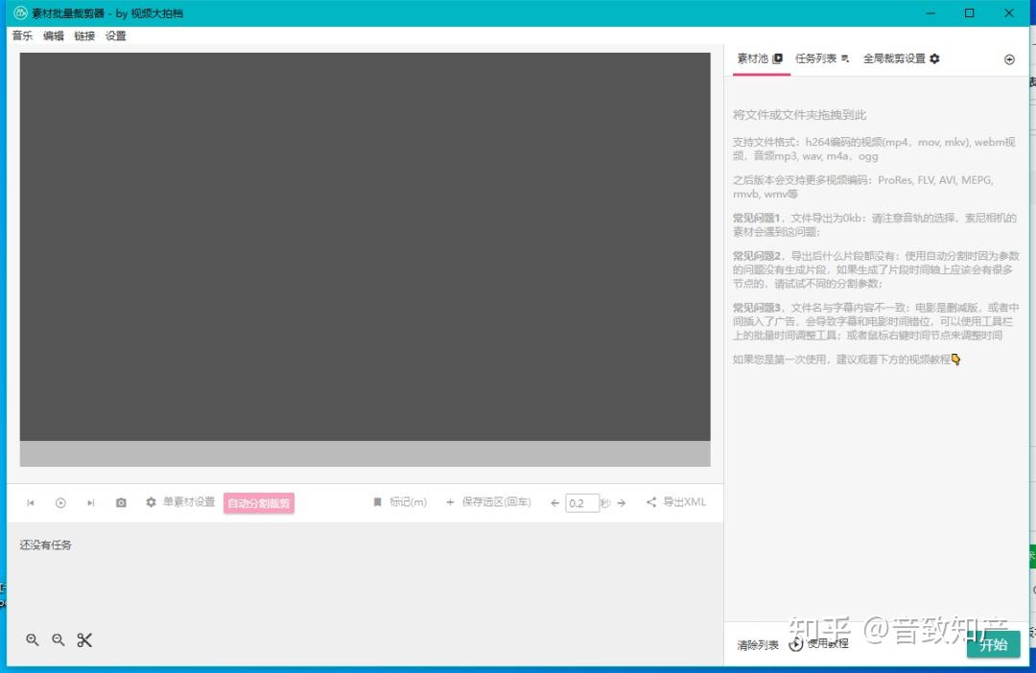Take a snapshot with the camera icon
1036x673 pixels.
point(121,502)
